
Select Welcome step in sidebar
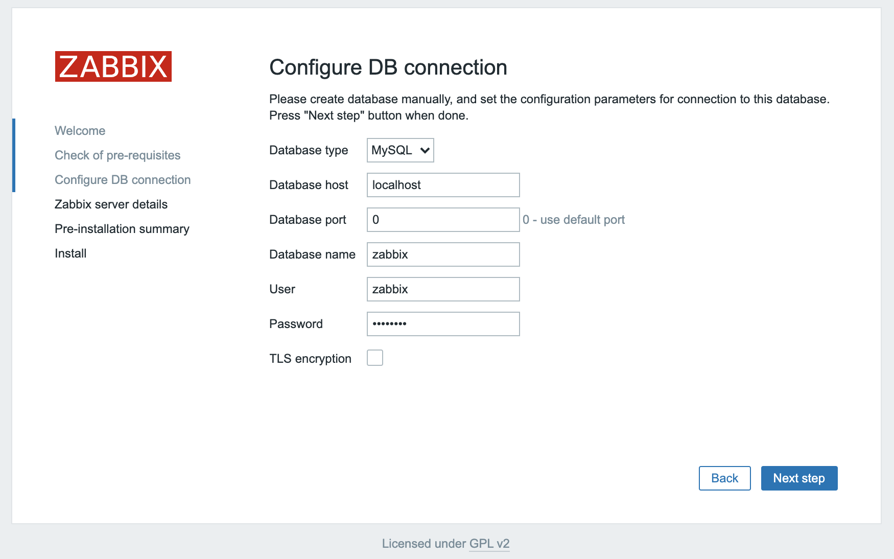(80, 131)
